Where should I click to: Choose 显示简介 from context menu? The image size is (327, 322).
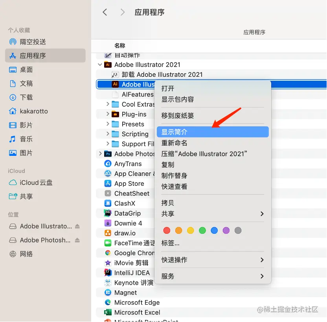tap(213, 132)
